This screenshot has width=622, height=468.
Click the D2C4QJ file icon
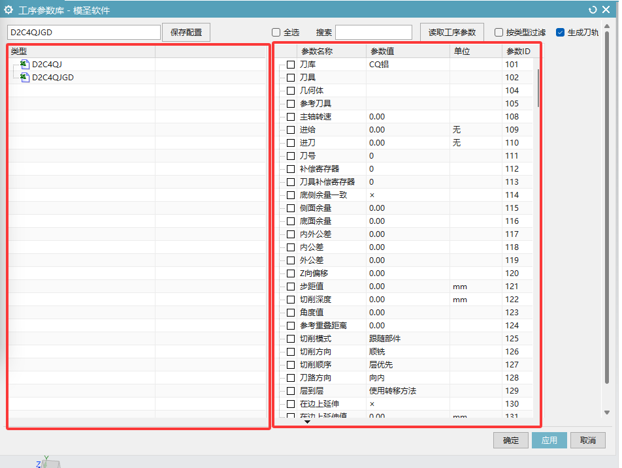click(25, 64)
